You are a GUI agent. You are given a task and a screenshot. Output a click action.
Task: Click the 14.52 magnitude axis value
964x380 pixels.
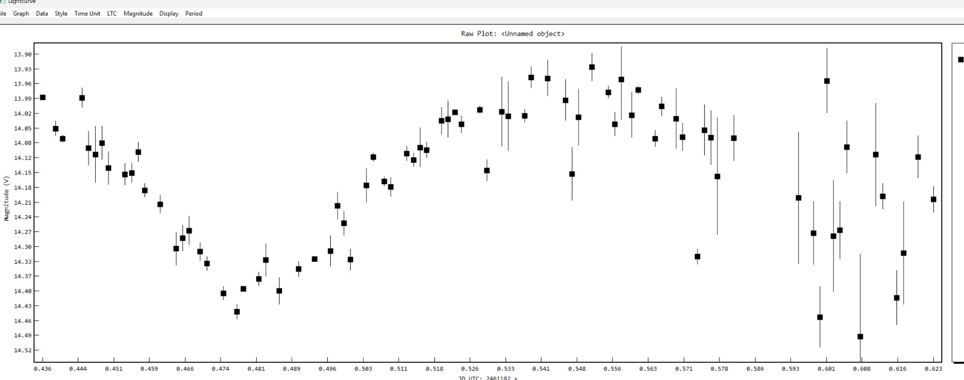point(22,350)
